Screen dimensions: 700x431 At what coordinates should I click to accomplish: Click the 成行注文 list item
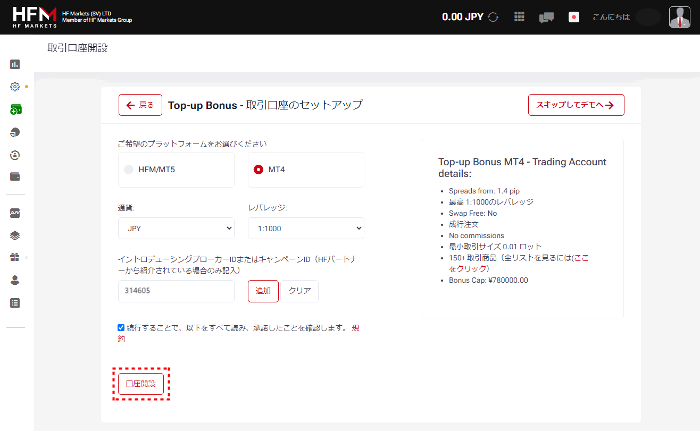click(464, 224)
